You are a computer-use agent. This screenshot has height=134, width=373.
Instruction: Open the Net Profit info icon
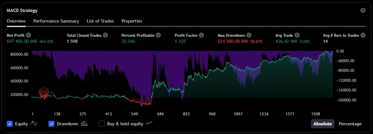[x=28, y=35]
